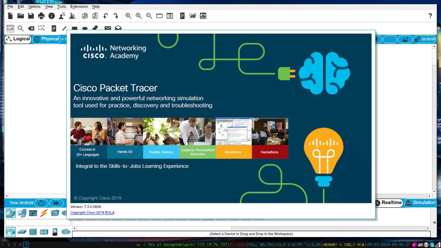Click the Copy icon in toolbar
This screenshot has height=248, width=441.
click(85, 16)
